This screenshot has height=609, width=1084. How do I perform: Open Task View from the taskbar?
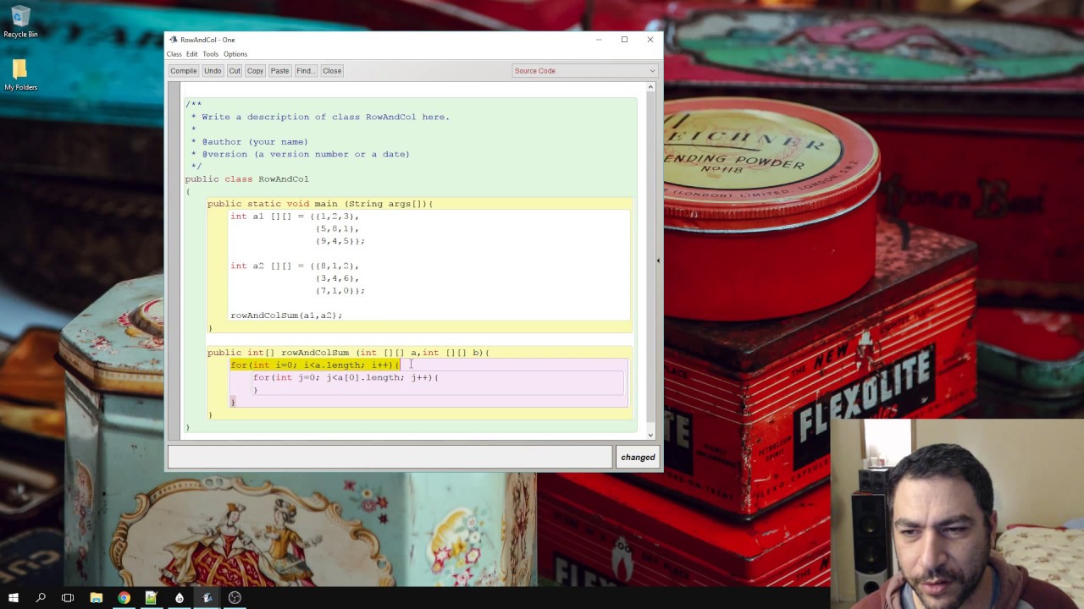point(68,598)
